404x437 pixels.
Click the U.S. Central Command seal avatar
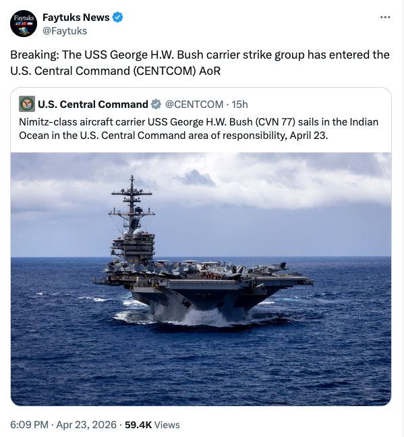(x=27, y=104)
